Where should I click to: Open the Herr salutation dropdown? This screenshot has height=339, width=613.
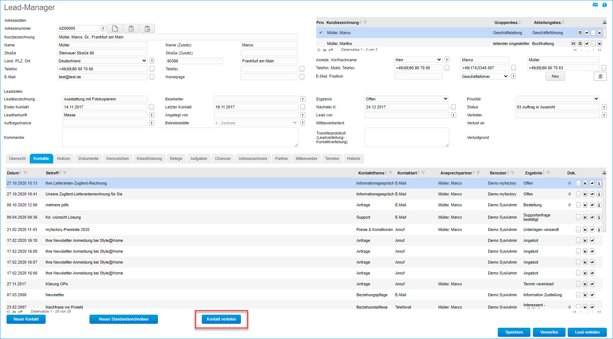coord(418,60)
